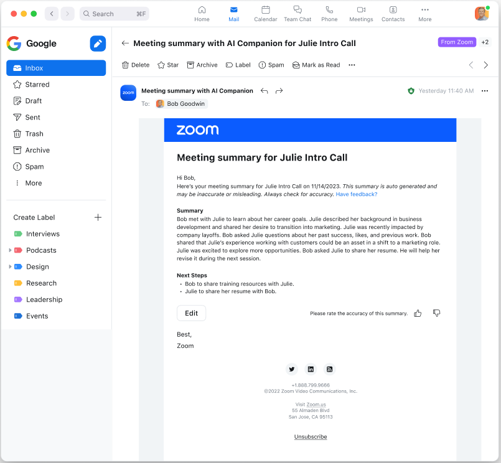This screenshot has height=463, width=501.
Task: Expand the Podcasts label
Action: click(10, 250)
